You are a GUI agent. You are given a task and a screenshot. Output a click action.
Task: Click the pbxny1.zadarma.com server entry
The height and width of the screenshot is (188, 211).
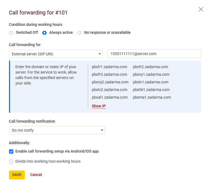[151, 74]
